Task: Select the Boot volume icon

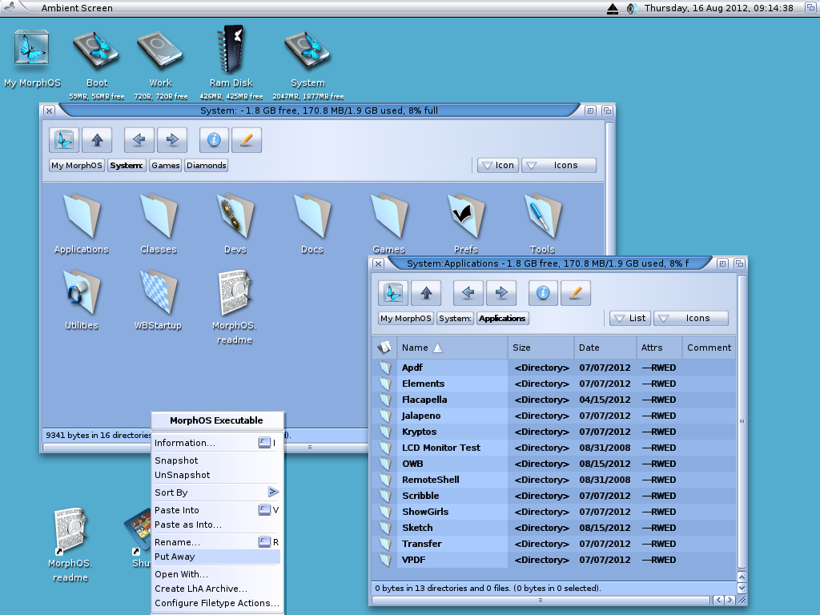Action: pos(96,50)
